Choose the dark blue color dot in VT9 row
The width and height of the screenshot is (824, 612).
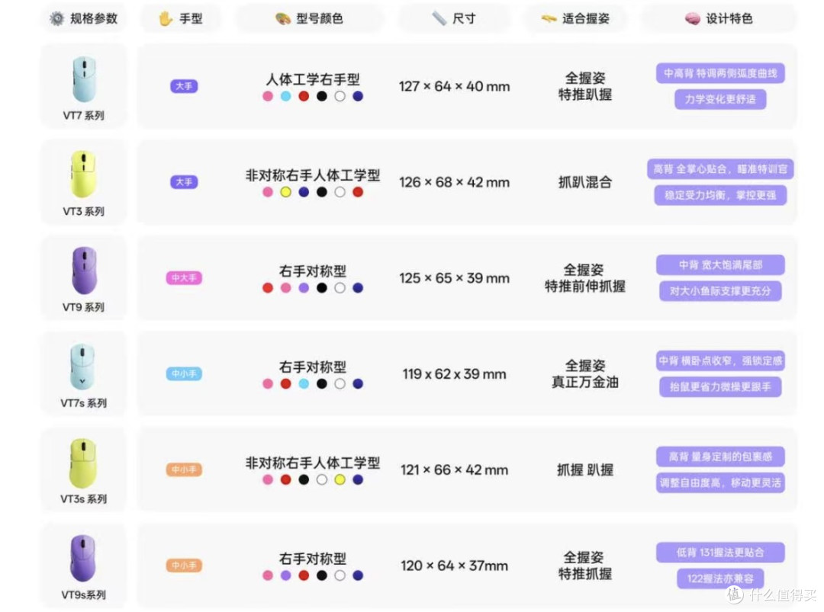(358, 287)
